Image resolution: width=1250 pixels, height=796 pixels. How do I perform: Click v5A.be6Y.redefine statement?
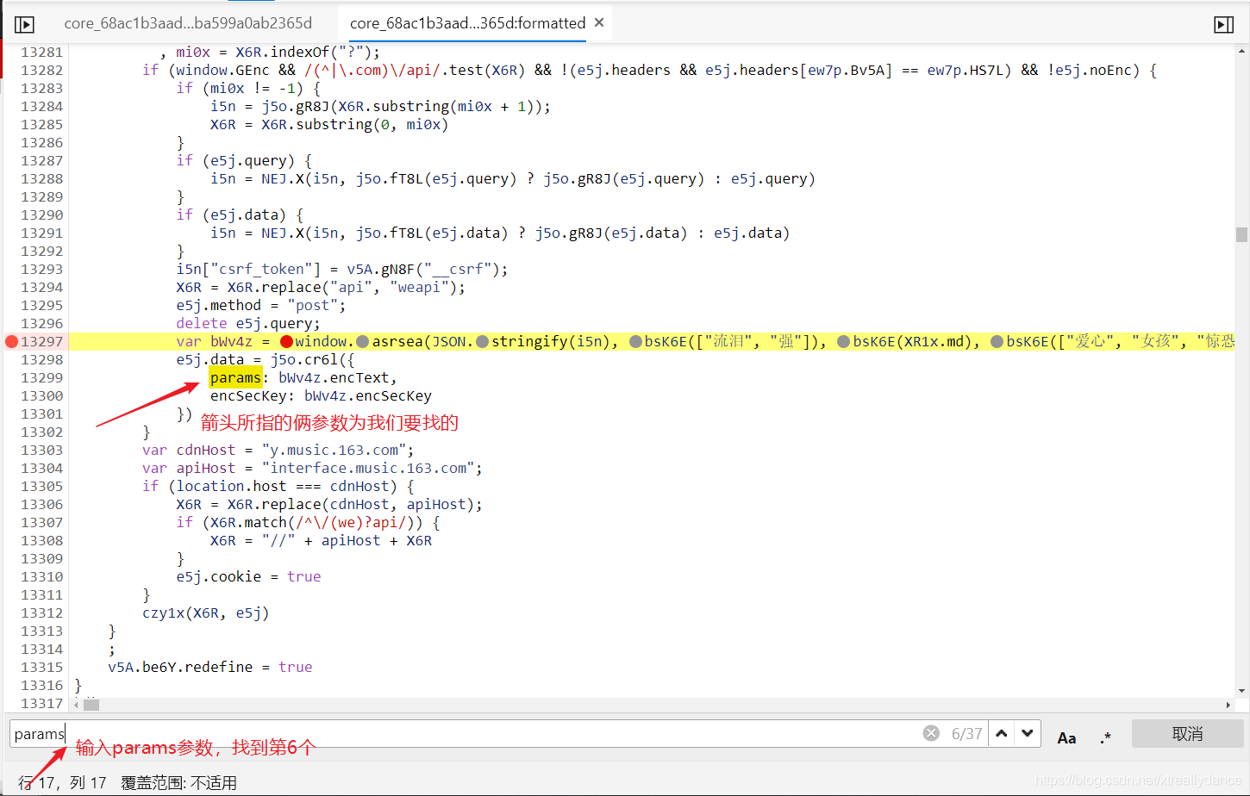pyautogui.click(x=210, y=668)
